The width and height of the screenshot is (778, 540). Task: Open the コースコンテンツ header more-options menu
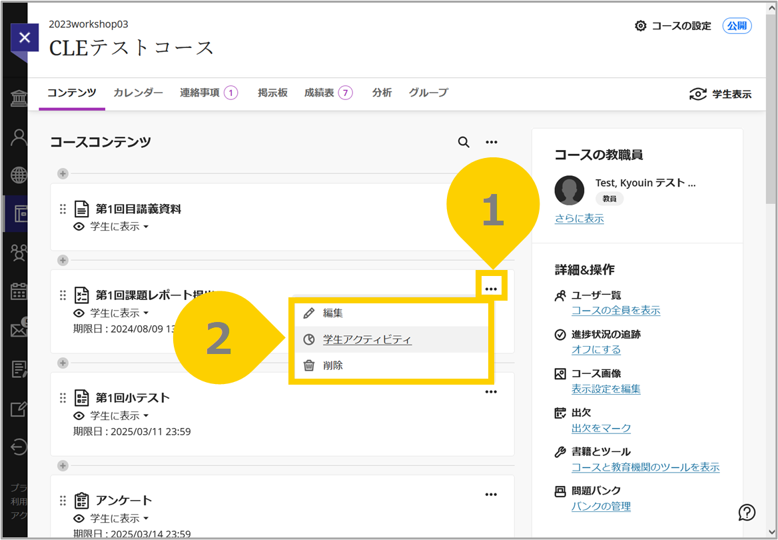491,142
